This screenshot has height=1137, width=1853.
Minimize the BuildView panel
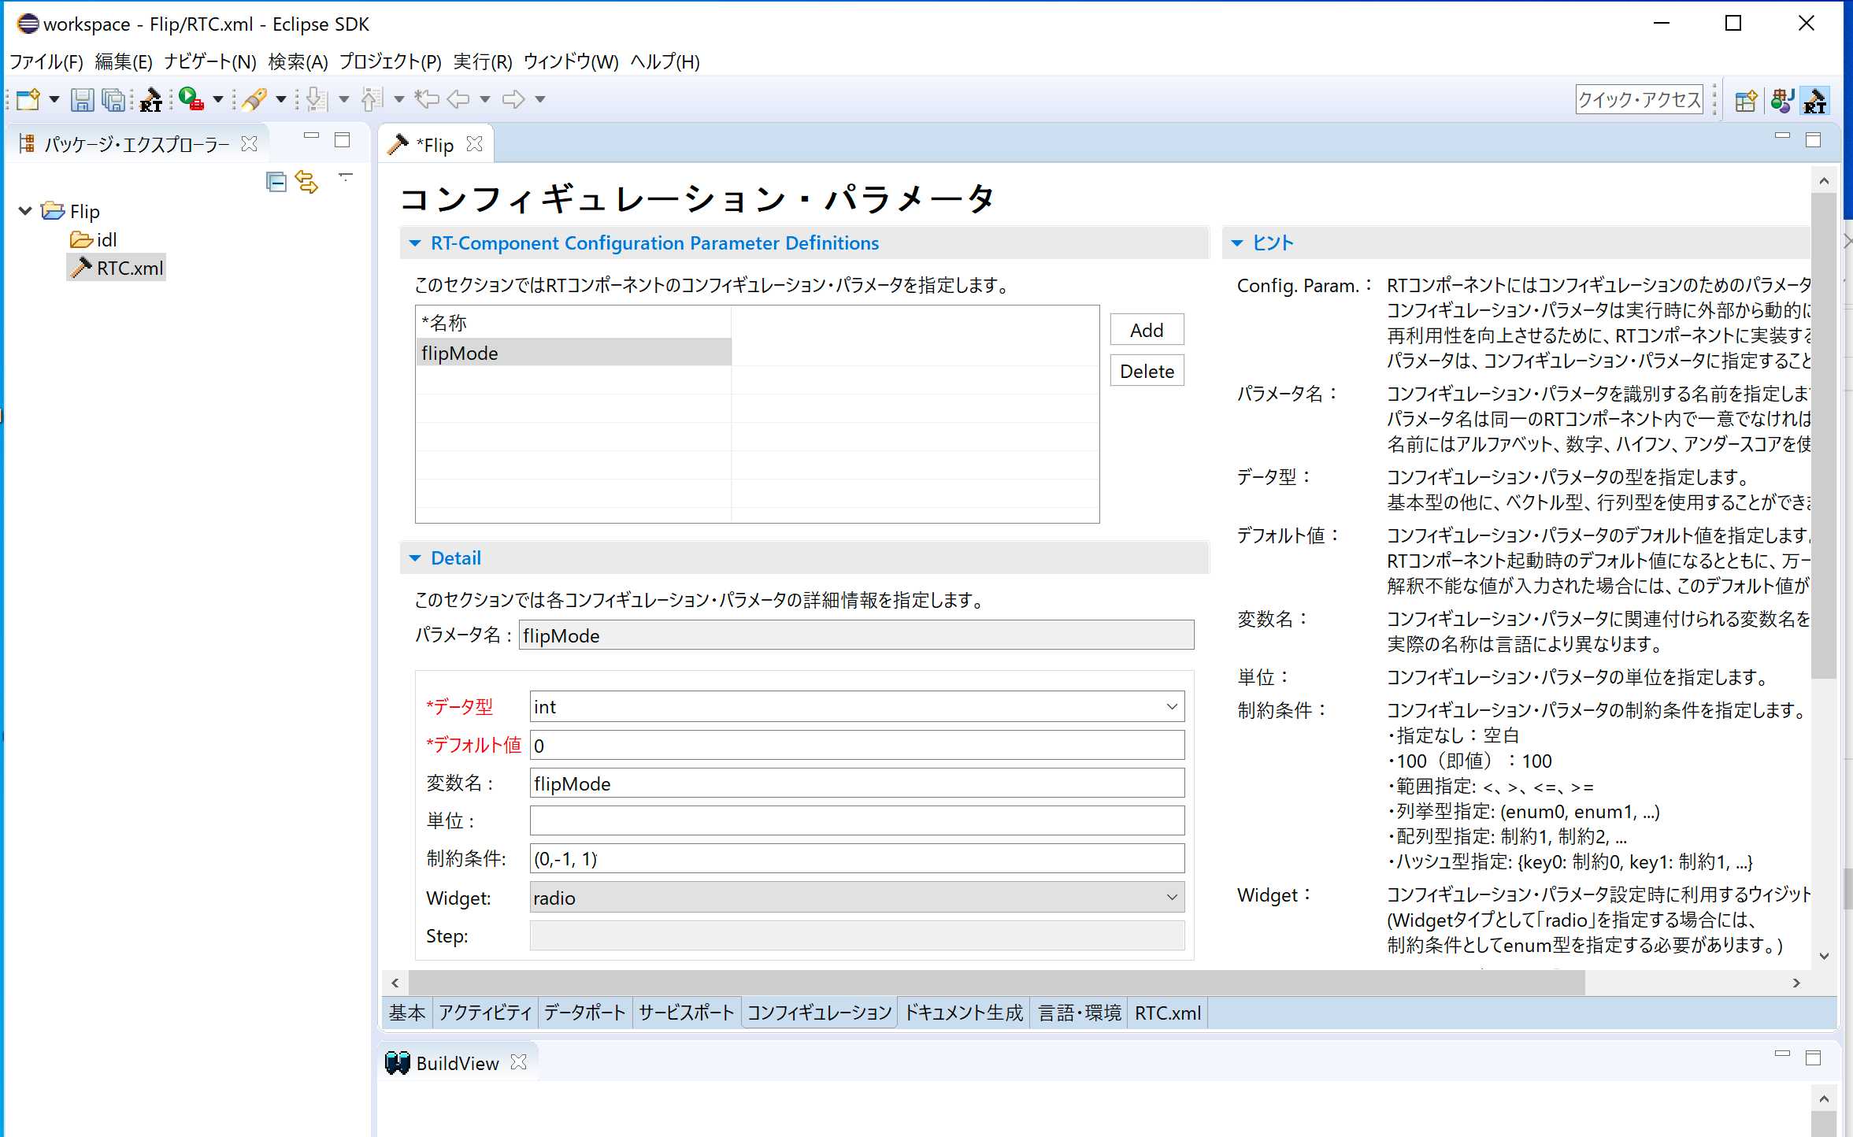coord(1782,1054)
